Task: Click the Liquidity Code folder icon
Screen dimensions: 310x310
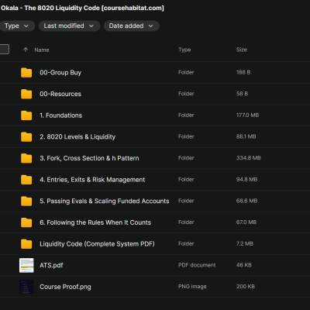Action: [x=26, y=244]
